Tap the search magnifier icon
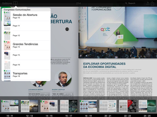157x117 pixels. tap(126, 3)
